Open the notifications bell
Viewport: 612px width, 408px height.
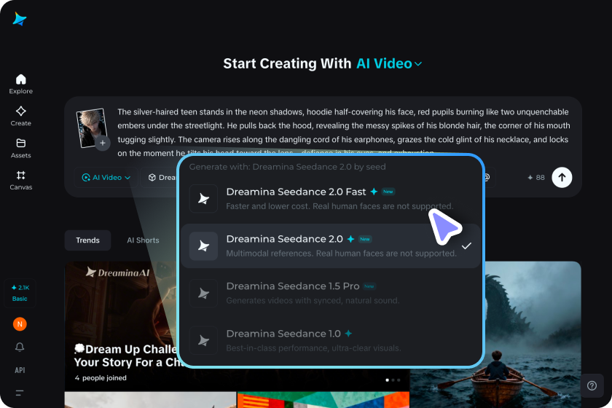tap(20, 347)
